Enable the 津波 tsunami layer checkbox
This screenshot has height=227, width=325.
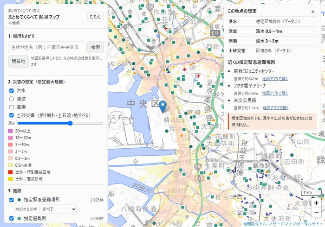pyautogui.click(x=12, y=99)
